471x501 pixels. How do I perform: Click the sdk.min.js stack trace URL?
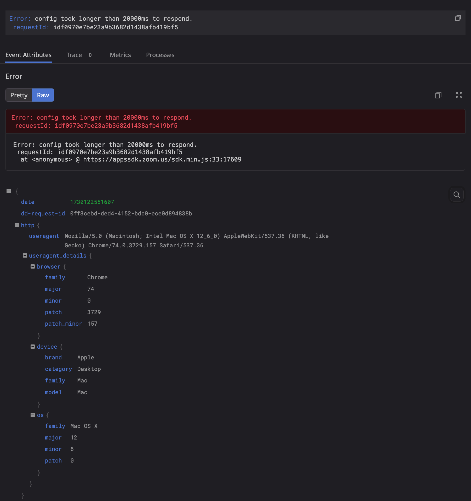pyautogui.click(x=162, y=159)
